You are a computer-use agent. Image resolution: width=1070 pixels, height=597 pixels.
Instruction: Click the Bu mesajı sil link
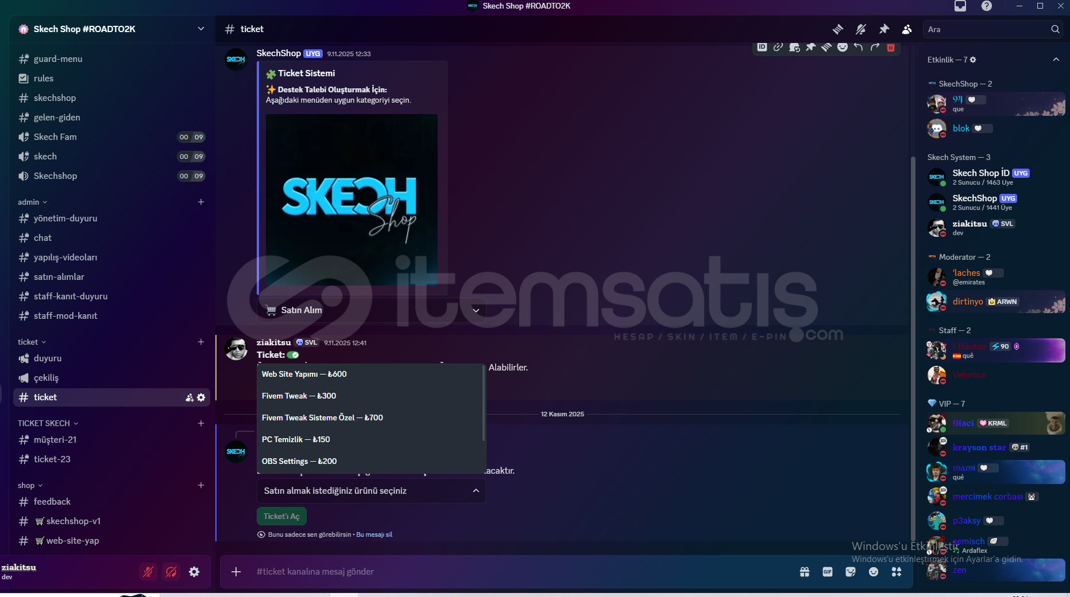coord(374,534)
